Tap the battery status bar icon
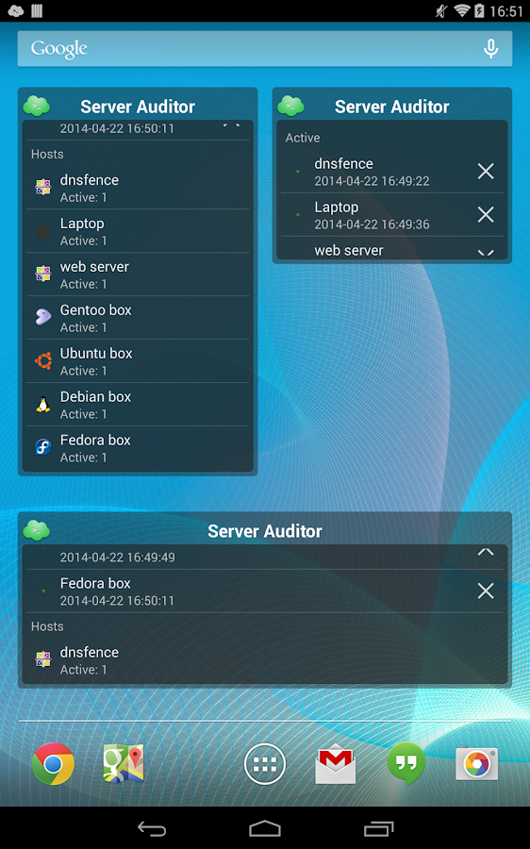 click(x=479, y=10)
